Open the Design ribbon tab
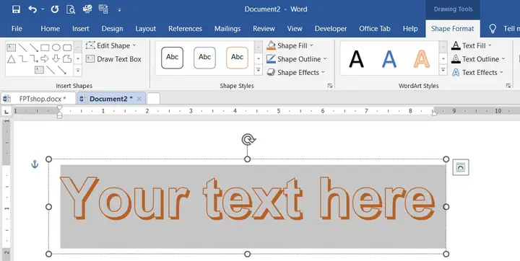Viewport: 520px width, 261px height. click(112, 29)
